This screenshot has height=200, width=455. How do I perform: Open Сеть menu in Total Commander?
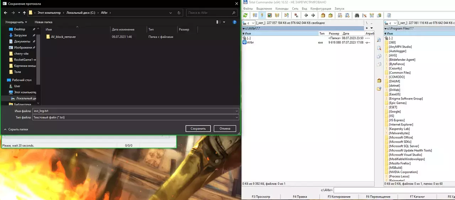click(x=295, y=9)
